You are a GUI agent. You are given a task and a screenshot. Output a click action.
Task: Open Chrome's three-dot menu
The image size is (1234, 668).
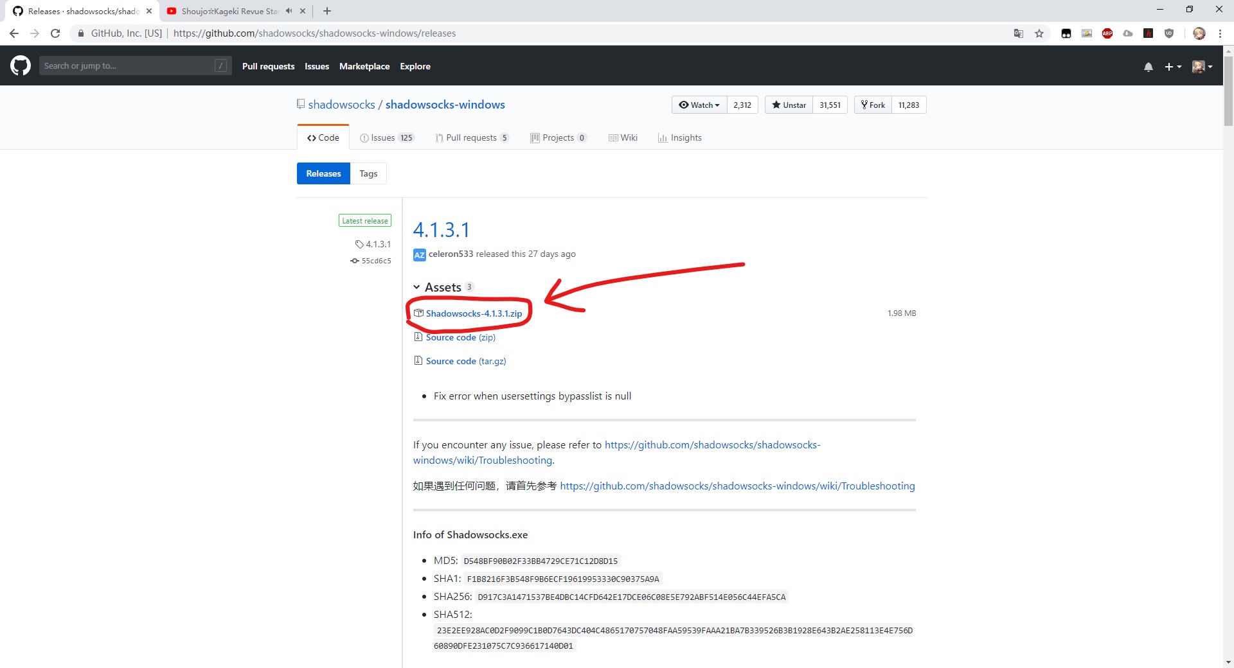[x=1220, y=33]
